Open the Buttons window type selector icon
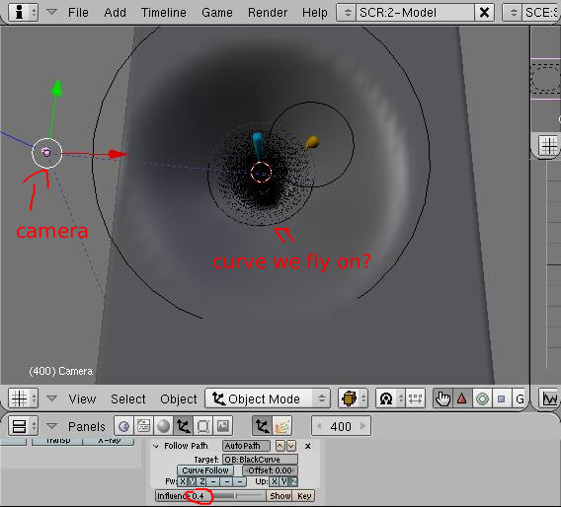This screenshot has width=561, height=507. (x=23, y=426)
